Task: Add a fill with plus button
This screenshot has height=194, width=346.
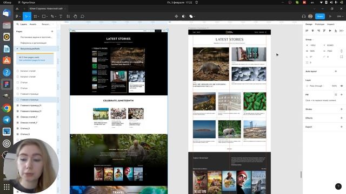Action: click(342, 95)
